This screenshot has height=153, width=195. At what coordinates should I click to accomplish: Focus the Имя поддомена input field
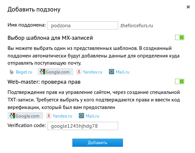coord(83,26)
